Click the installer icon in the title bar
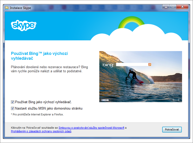This screenshot has width=193, height=143. coord(7,8)
